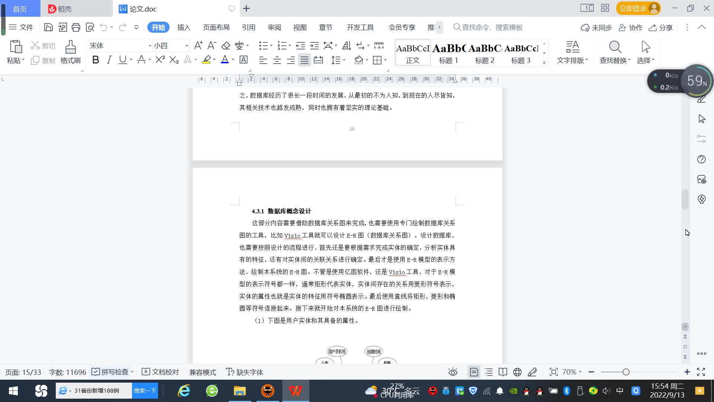Switch to web layout view icon

pyautogui.click(x=517, y=372)
